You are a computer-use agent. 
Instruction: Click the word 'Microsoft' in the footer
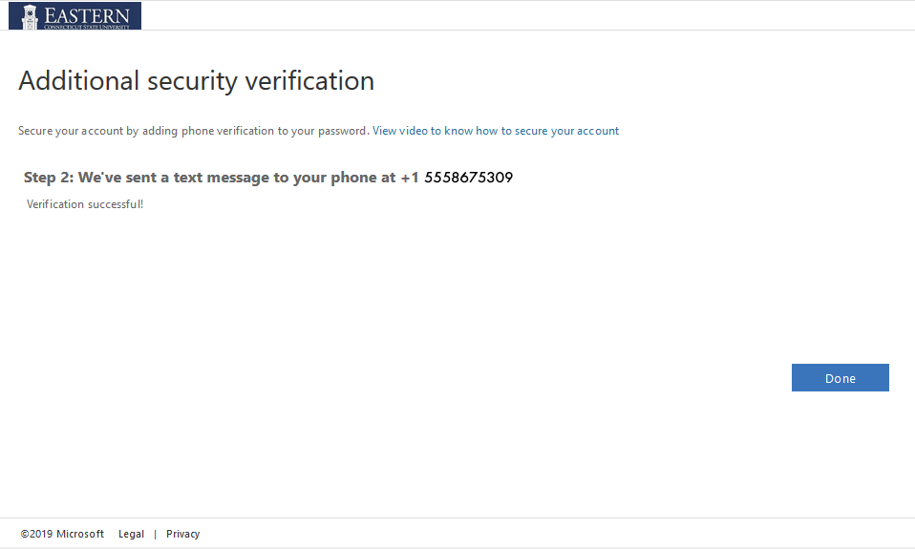[80, 534]
